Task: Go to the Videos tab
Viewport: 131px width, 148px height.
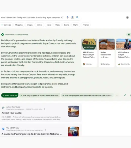Action: point(40,25)
